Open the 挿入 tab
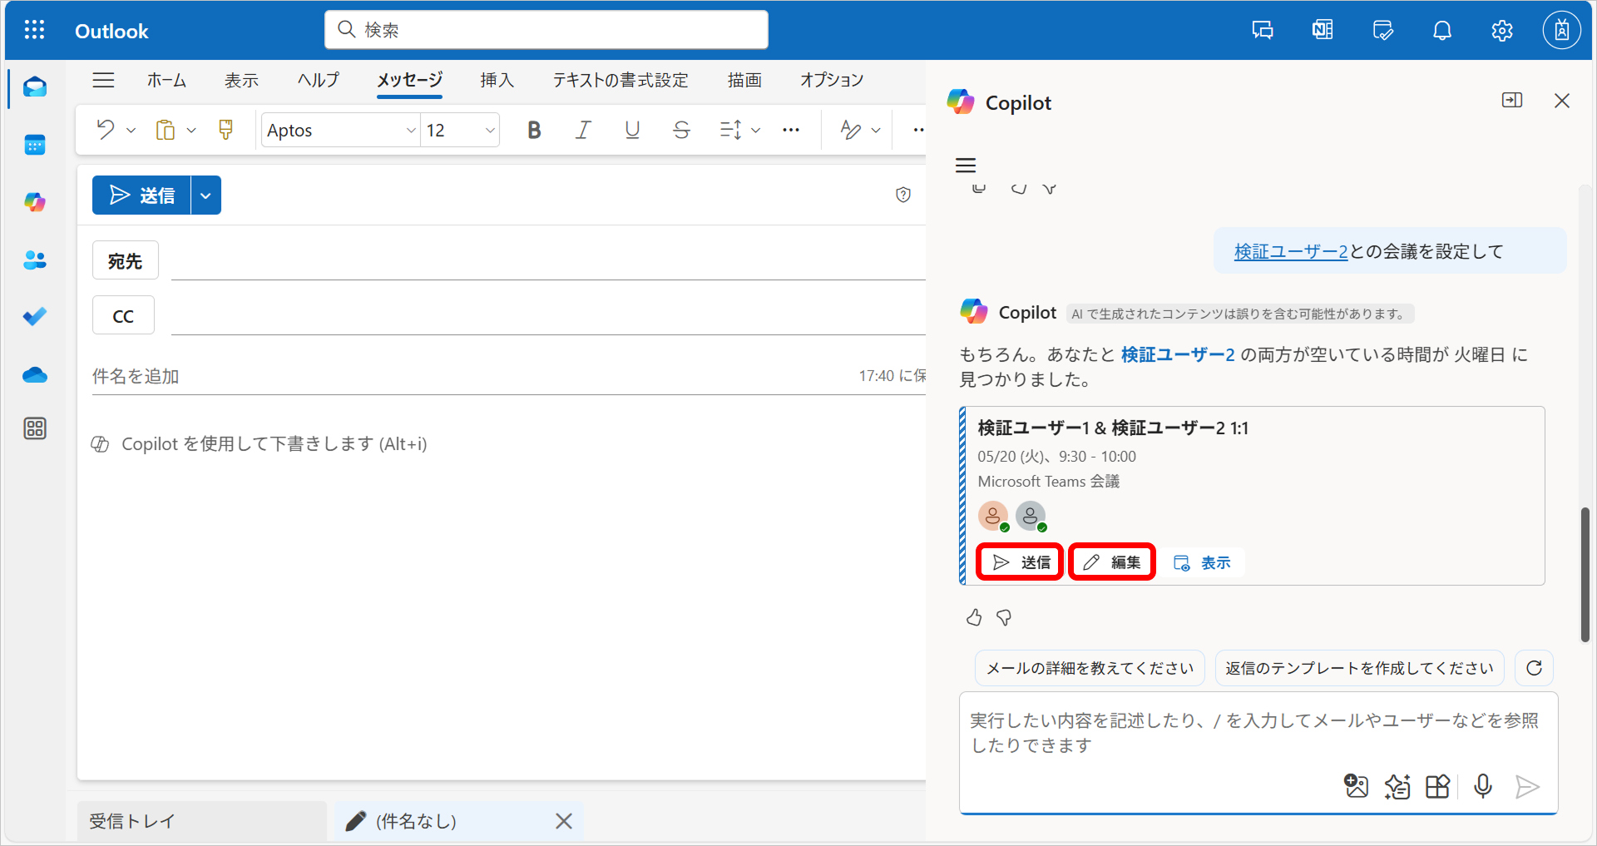 497,80
